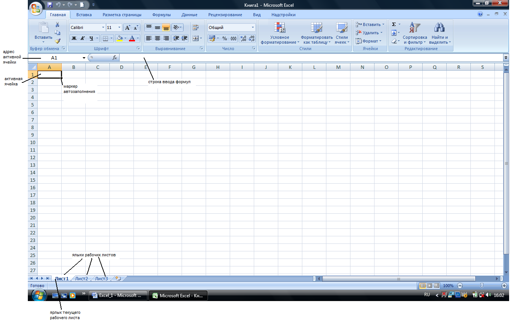The width and height of the screenshot is (511, 324).
Task: Save the workbook via the floppy disk icon
Action: coord(50,5)
